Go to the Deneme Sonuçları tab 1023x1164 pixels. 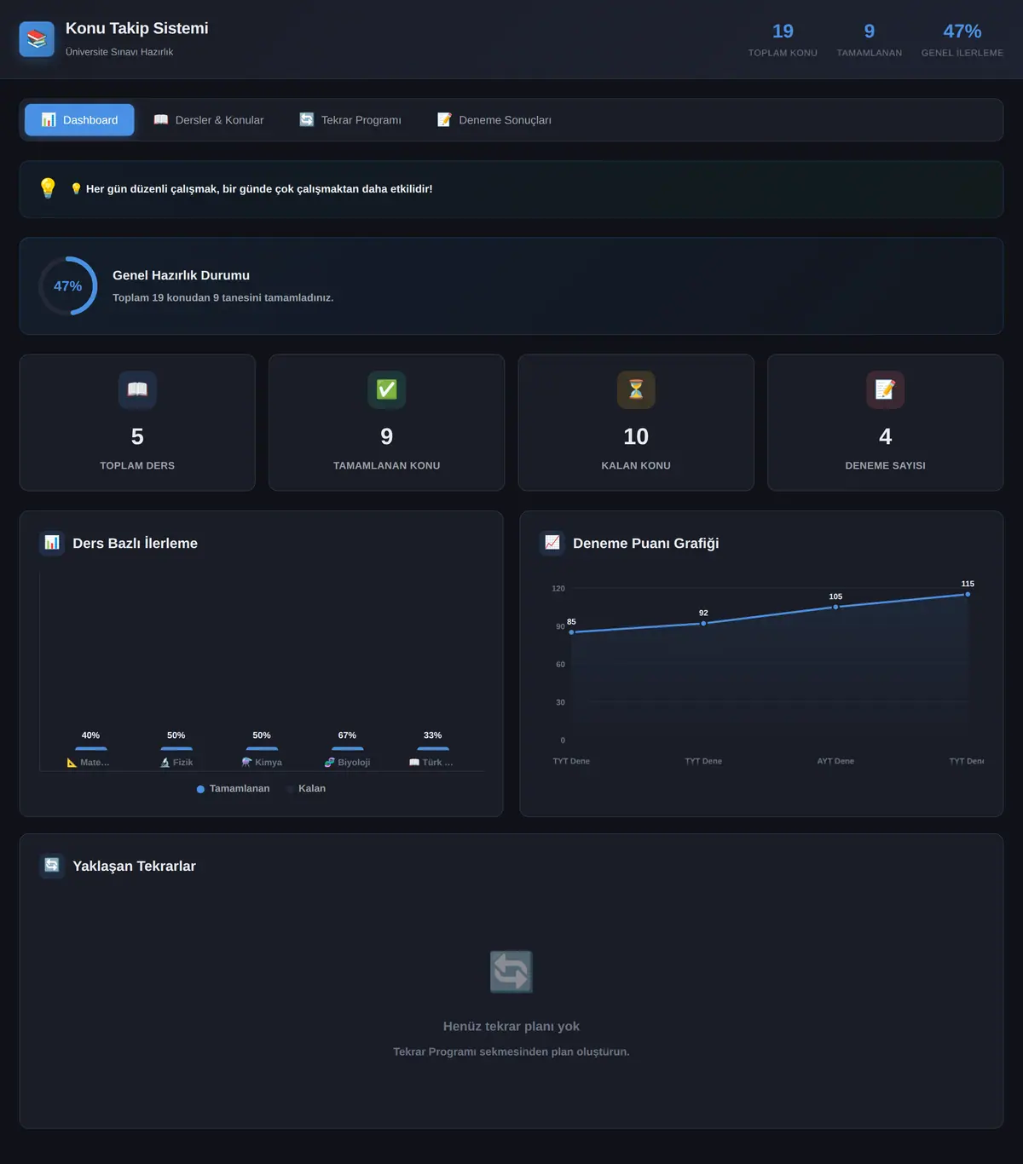494,120
